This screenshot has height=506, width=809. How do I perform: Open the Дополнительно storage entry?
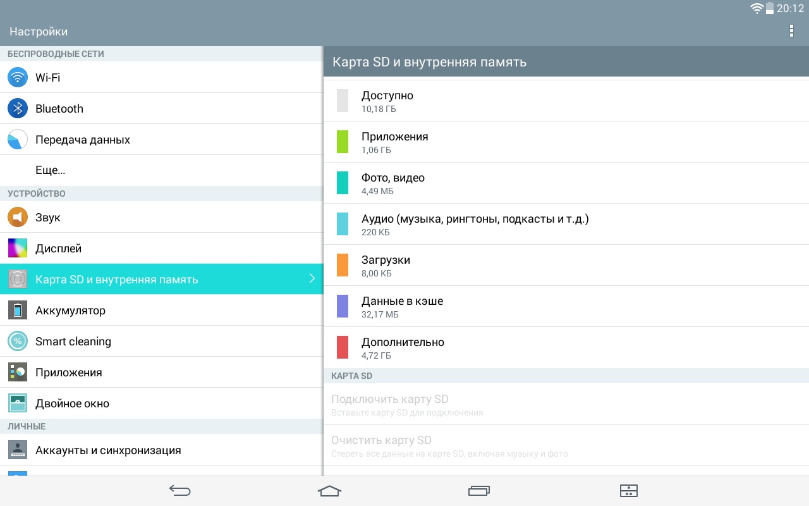pyautogui.click(x=403, y=347)
